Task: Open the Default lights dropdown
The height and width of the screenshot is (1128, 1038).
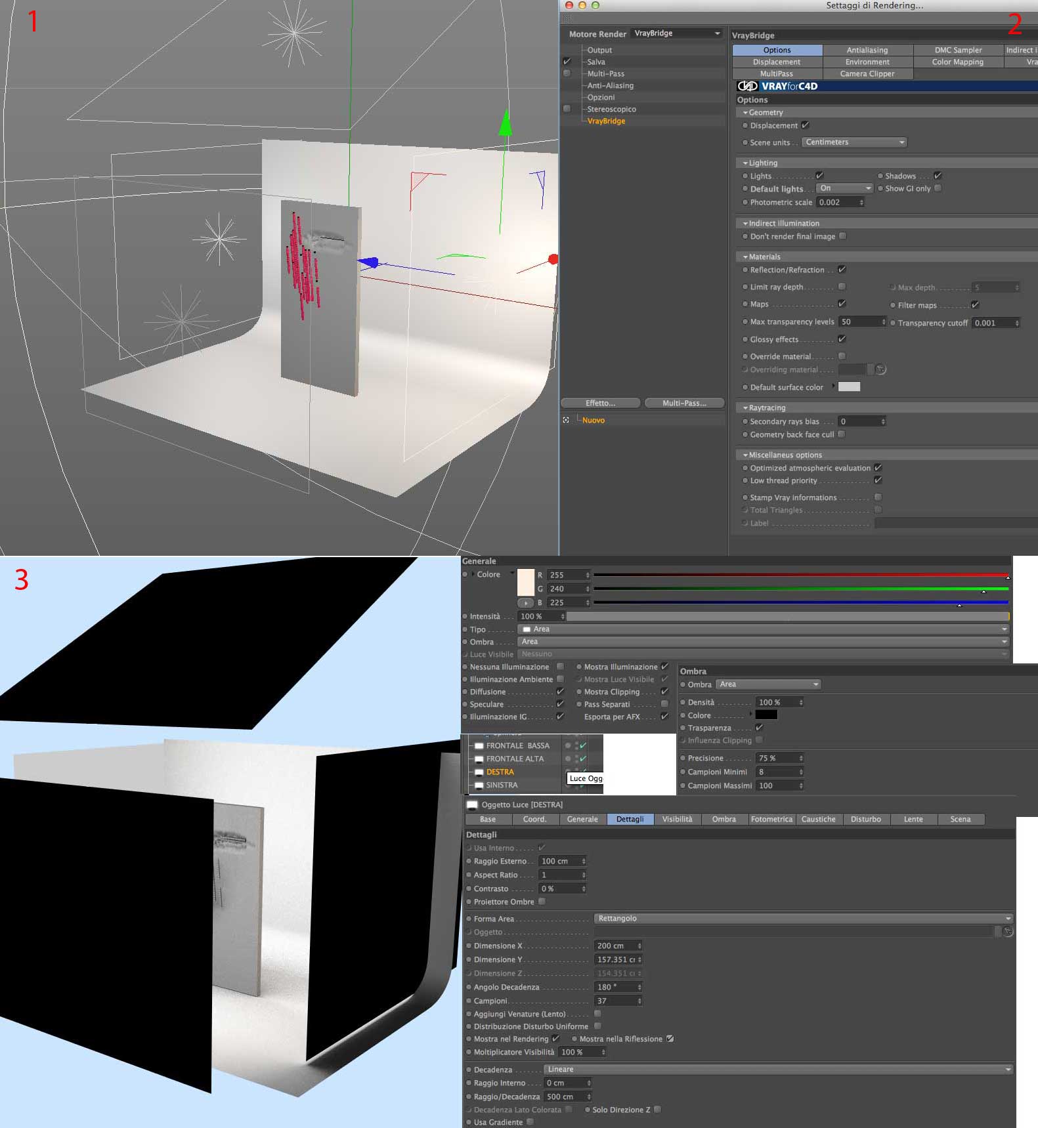Action: 845,188
